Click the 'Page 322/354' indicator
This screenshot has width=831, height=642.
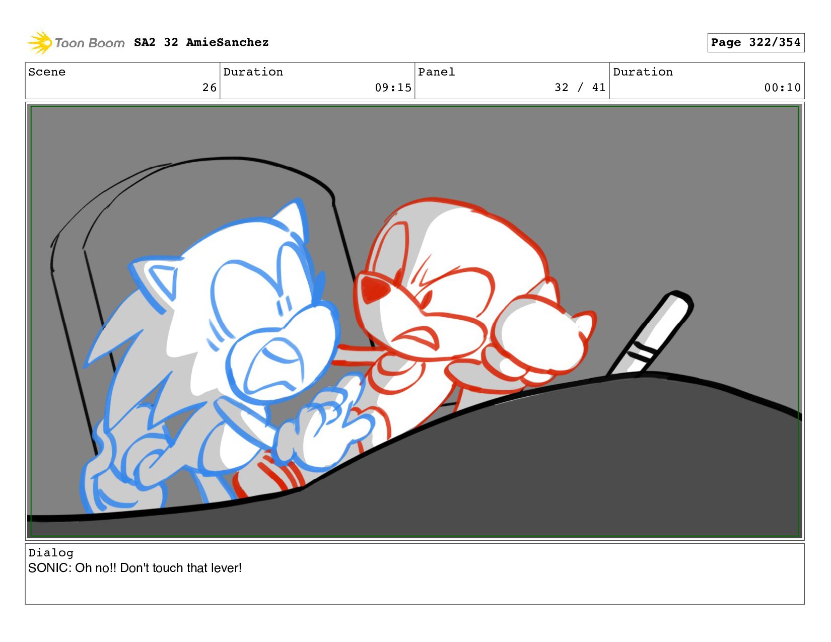[x=755, y=42]
